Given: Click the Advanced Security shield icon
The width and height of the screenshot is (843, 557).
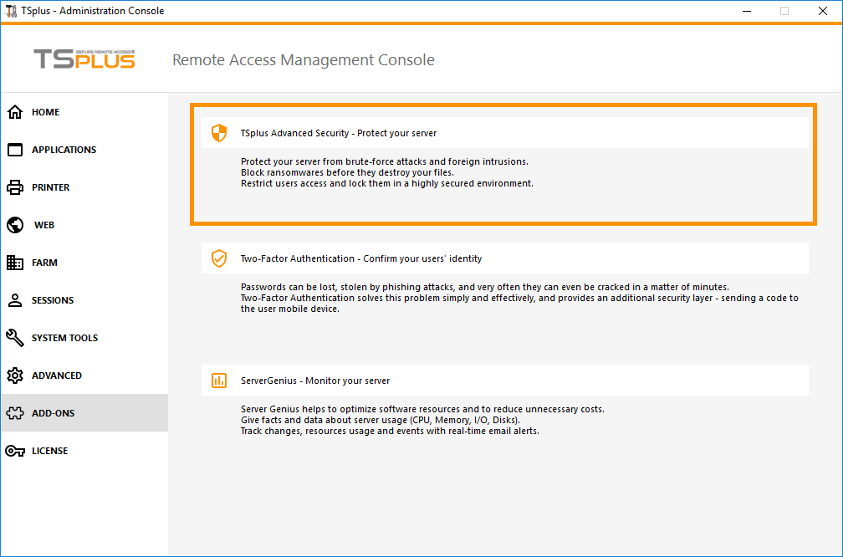Looking at the screenshot, I should (x=219, y=133).
